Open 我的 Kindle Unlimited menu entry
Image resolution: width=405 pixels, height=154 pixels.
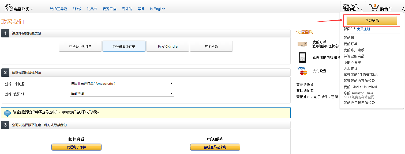click(360, 87)
